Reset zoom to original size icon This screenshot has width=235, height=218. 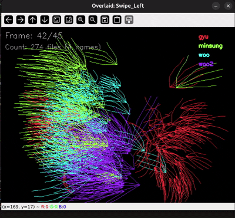click(x=57, y=20)
